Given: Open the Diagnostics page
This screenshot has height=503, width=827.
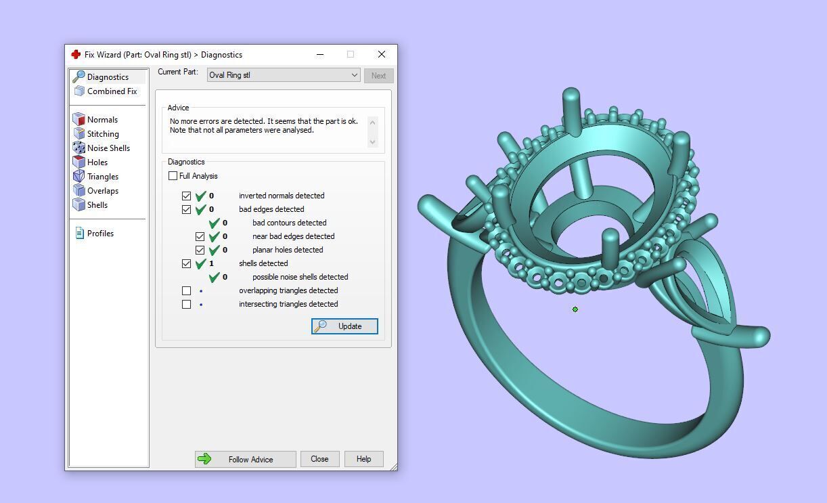Looking at the screenshot, I should (108, 77).
